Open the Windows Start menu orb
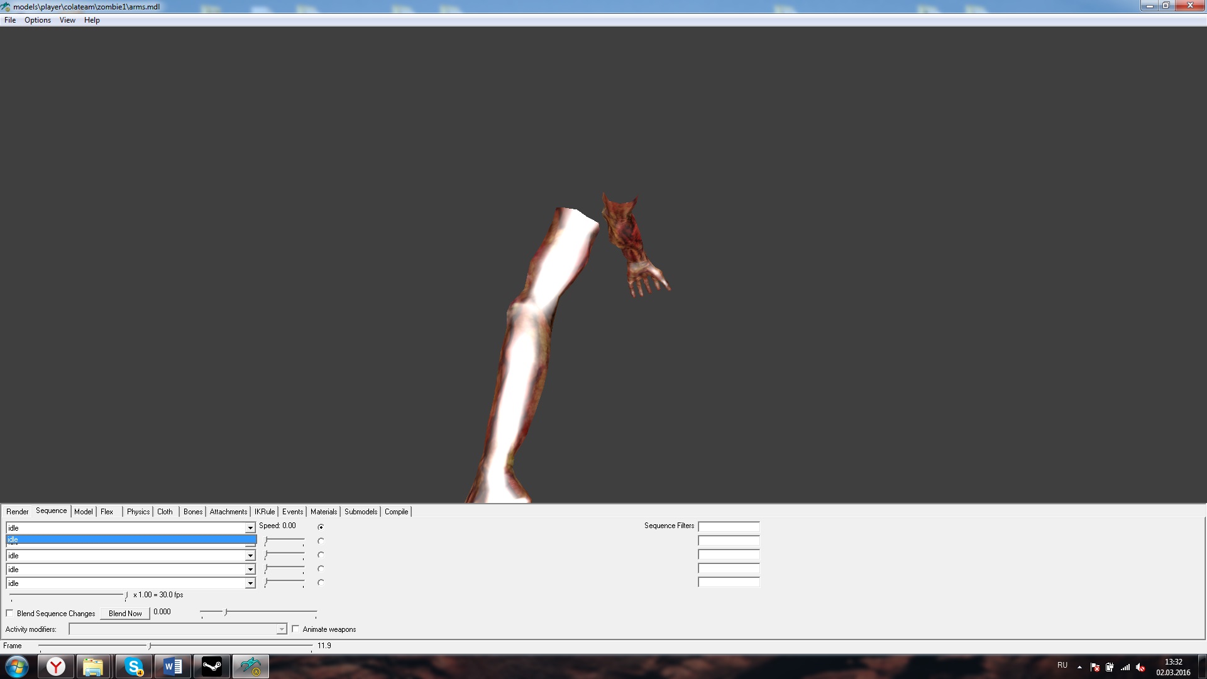The image size is (1207, 679). (17, 666)
